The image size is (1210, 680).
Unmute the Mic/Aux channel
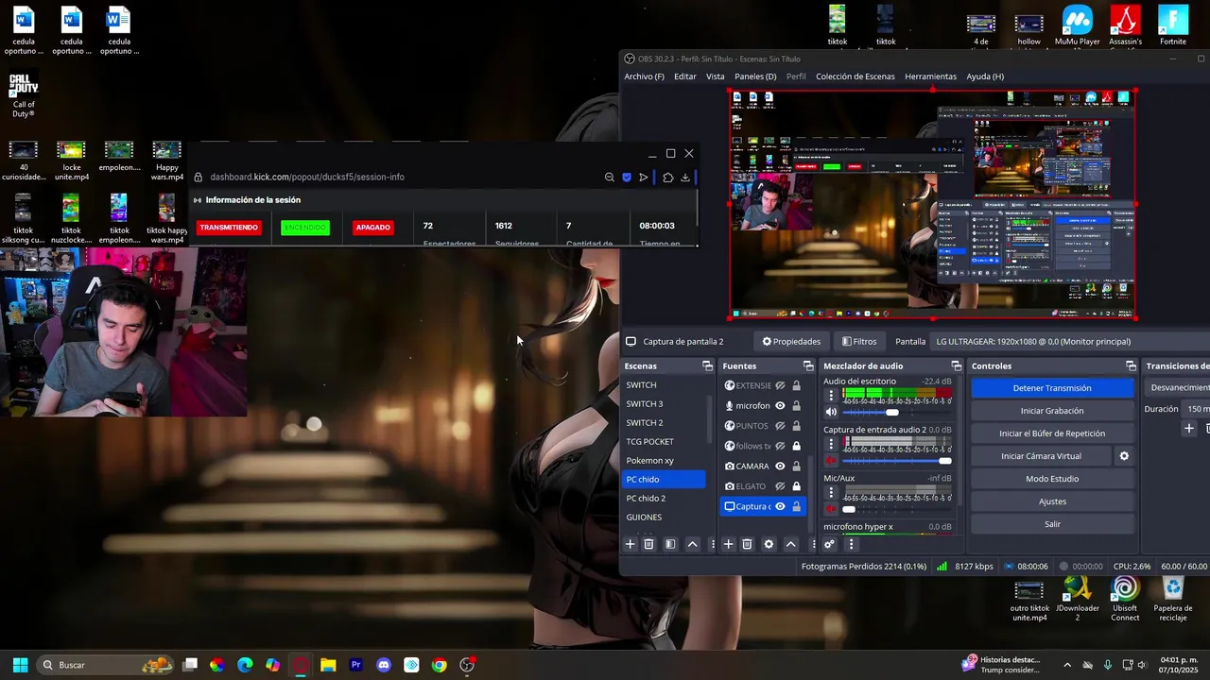(831, 509)
